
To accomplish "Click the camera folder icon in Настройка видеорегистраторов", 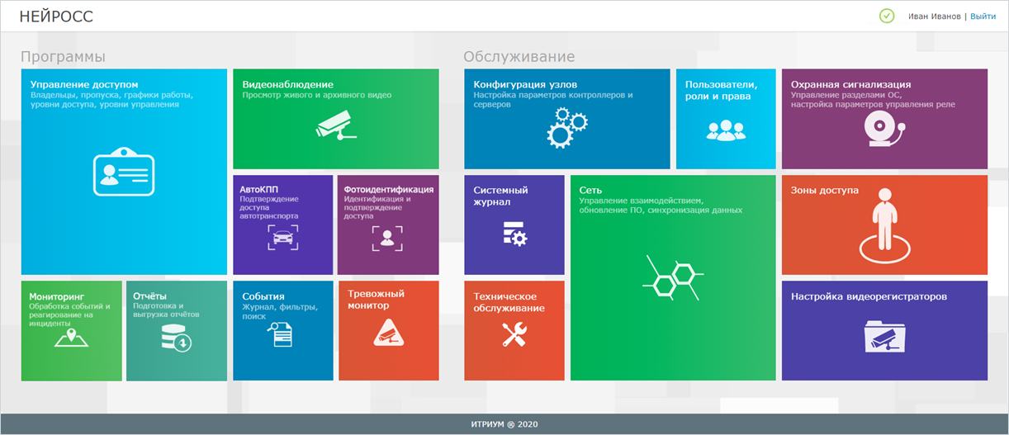I will pyautogui.click(x=883, y=337).
